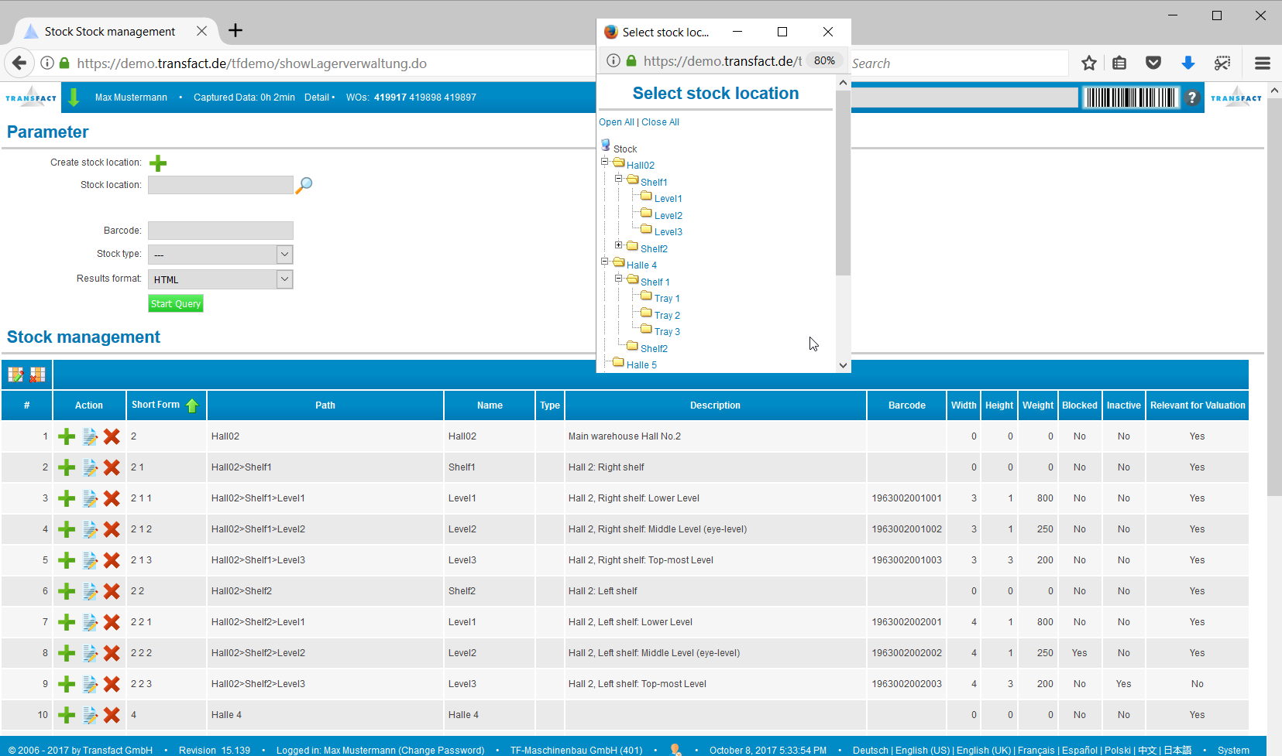Collapse Hall02 tree node

click(x=605, y=162)
